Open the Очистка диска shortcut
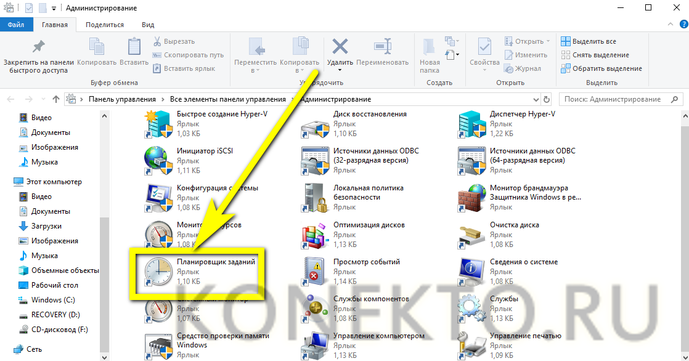 tap(472, 234)
